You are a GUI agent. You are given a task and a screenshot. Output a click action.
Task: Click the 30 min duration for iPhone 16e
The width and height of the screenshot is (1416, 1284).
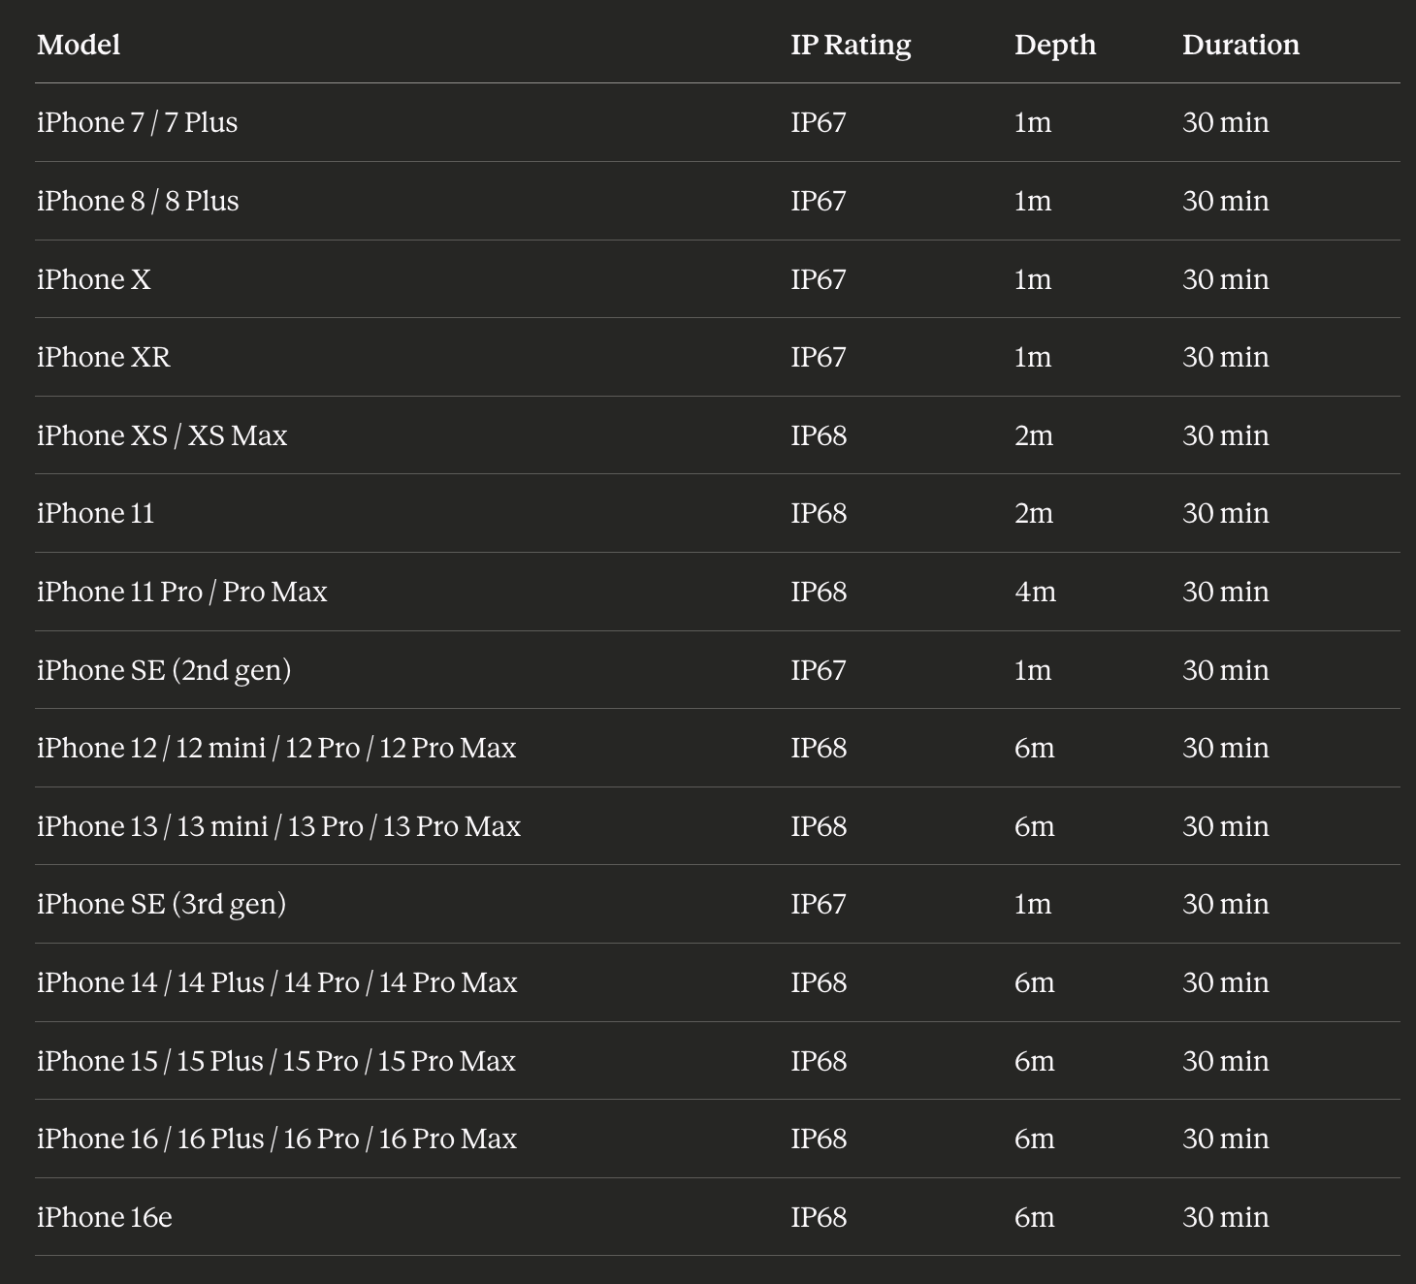[1225, 1217]
